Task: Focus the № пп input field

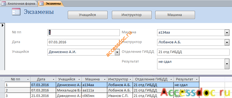Action: (x=84, y=32)
